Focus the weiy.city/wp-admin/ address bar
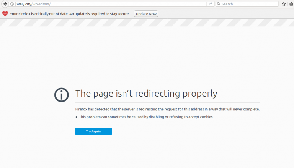Screen dimensions: 294x168 point(111,4)
